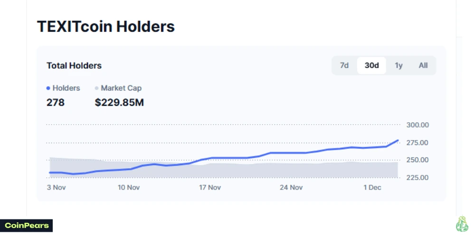
Task: Toggle the Holders series label
Action: (66, 88)
